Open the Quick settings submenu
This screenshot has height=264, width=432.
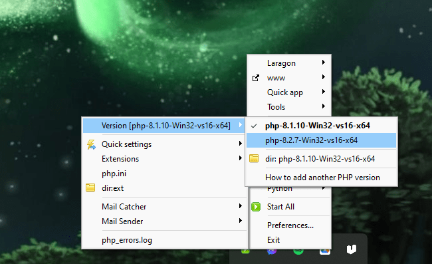(163, 144)
